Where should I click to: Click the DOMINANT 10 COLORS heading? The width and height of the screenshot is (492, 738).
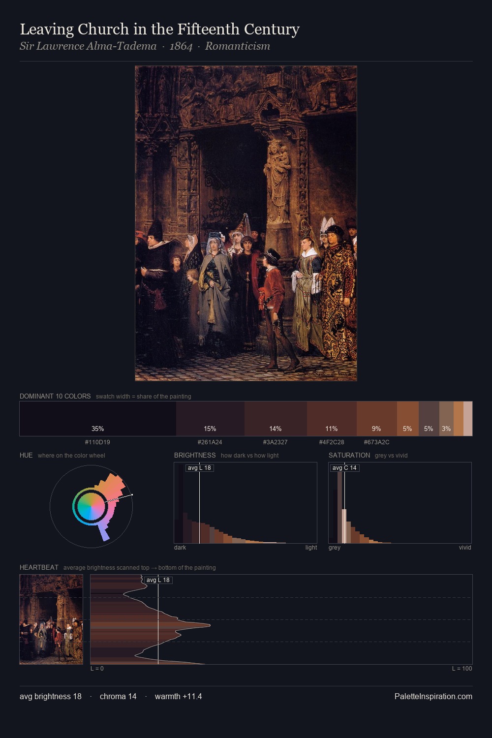[x=55, y=397]
